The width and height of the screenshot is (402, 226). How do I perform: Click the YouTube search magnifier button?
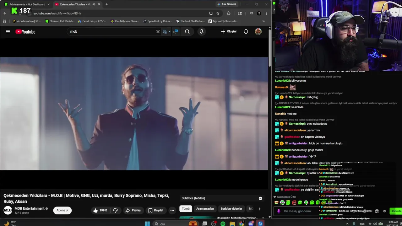[187, 31]
